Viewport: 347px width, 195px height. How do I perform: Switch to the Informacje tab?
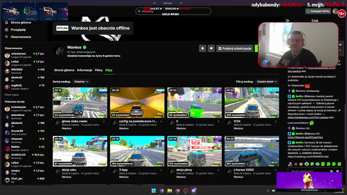coord(85,70)
